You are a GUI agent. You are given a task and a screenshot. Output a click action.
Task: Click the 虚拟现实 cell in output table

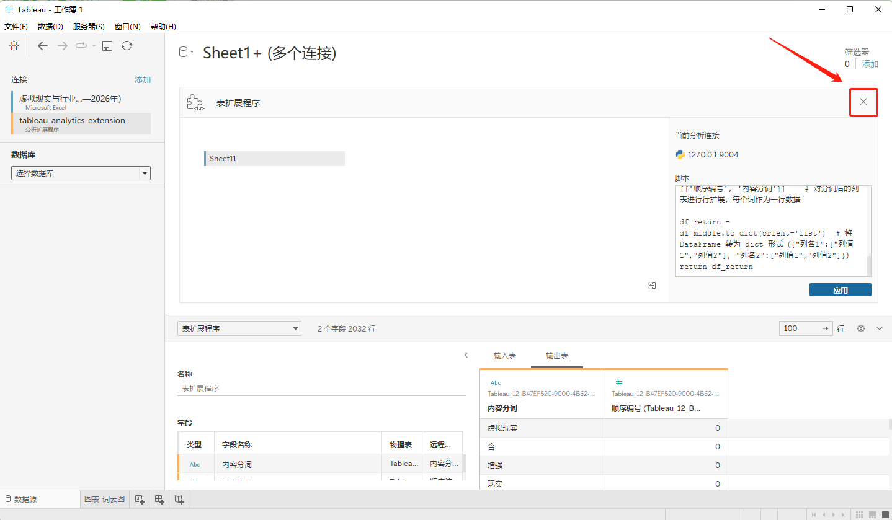[x=542, y=428]
